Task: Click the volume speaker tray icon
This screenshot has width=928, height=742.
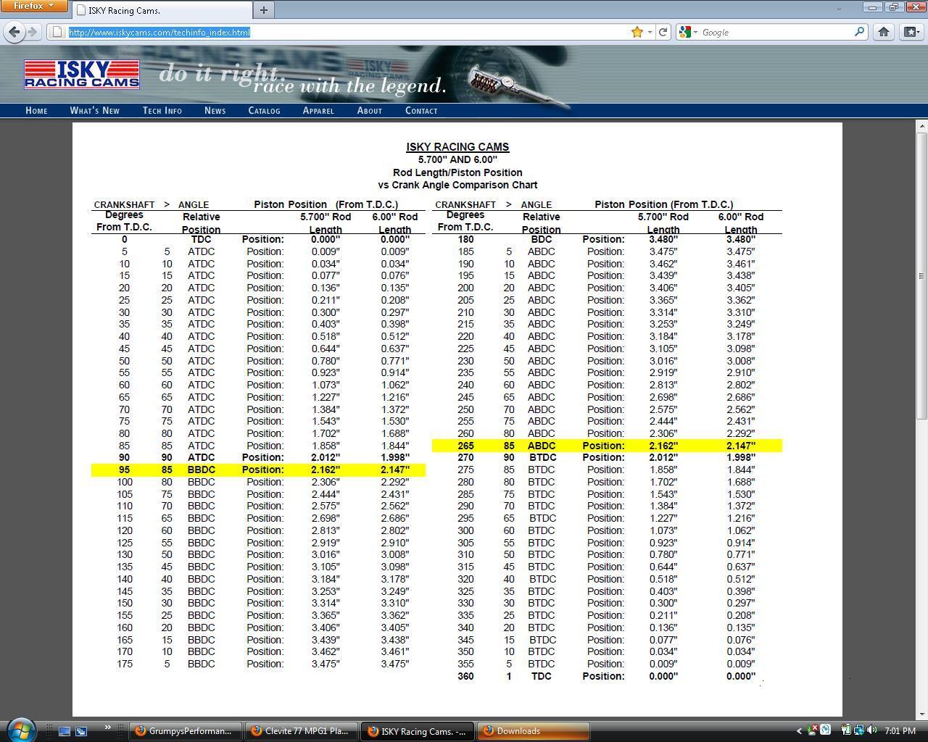Action: point(871,730)
